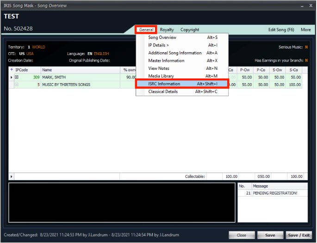Select ISRC Information from the menu

[x=182, y=84]
